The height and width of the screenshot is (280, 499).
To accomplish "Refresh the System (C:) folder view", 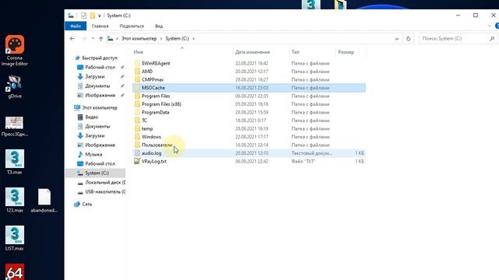I will [x=409, y=39].
